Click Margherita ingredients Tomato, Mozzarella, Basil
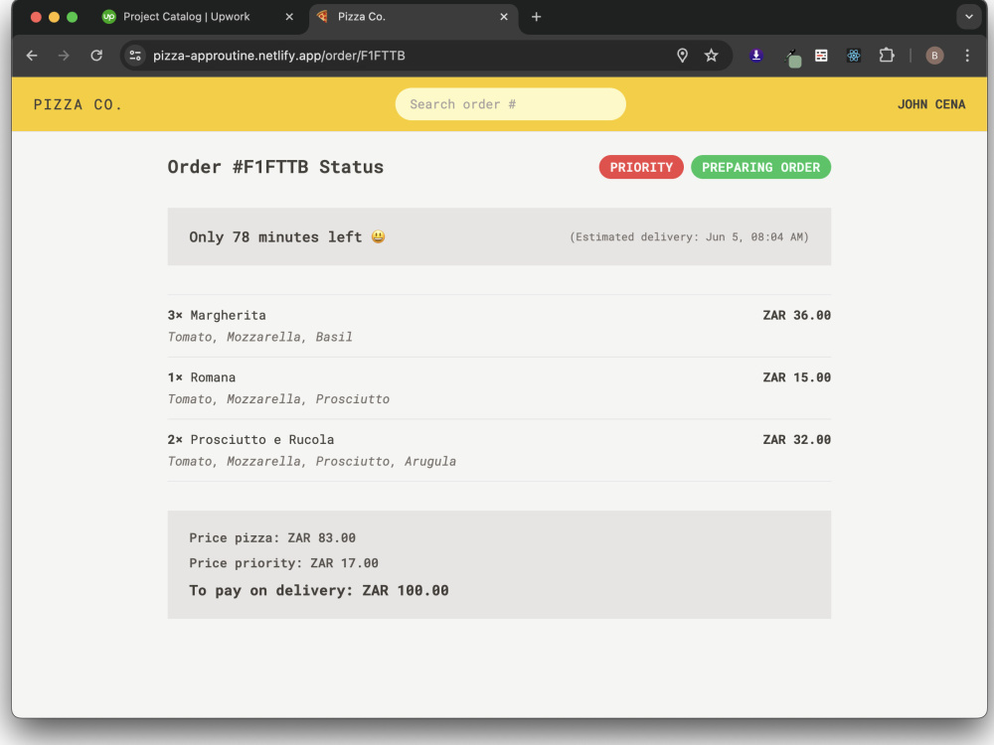Viewport: 994px width, 745px height. (259, 337)
